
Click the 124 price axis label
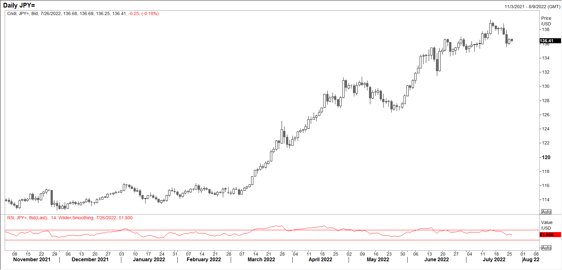[545, 129]
